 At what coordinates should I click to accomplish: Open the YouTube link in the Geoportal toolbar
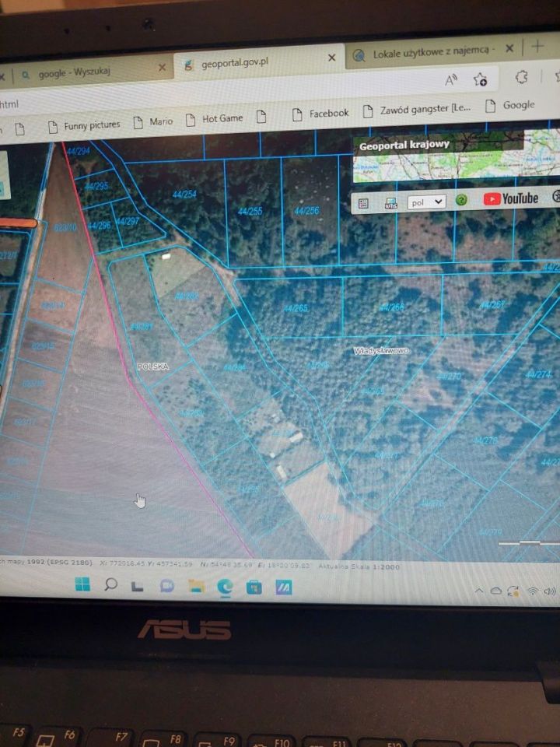(x=510, y=198)
